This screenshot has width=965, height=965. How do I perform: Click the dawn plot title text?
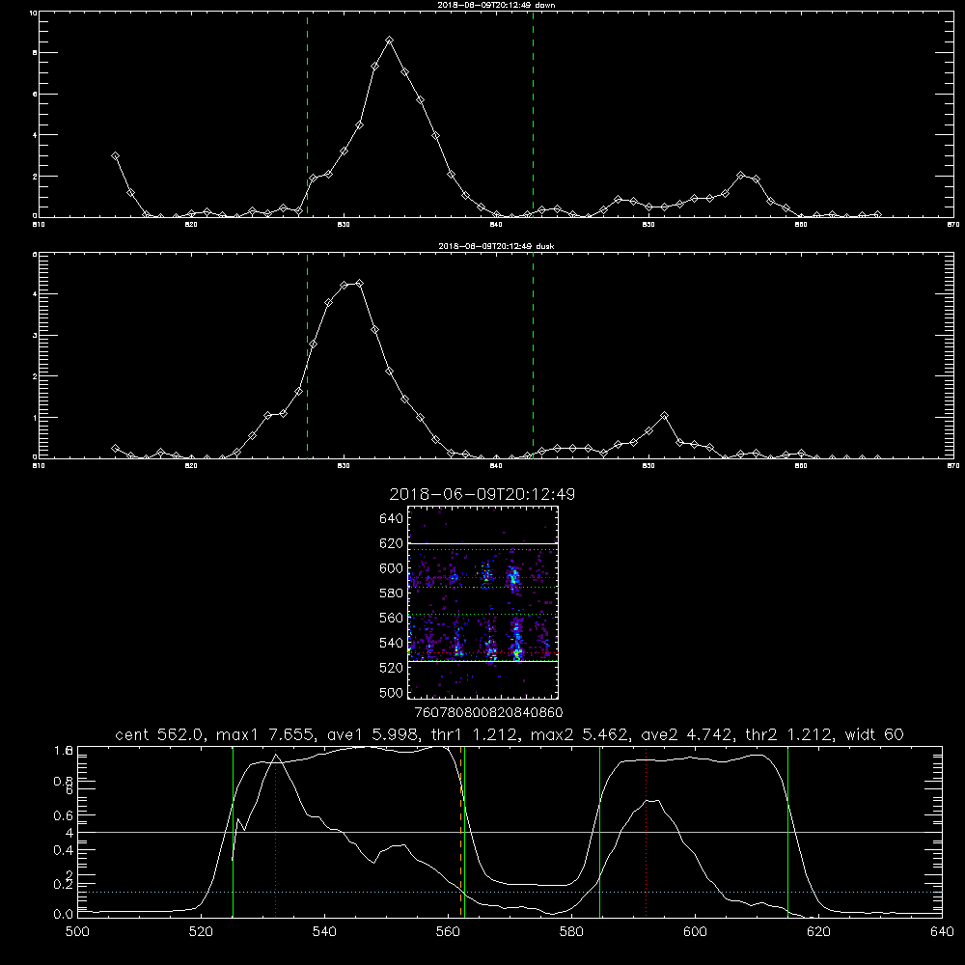(x=496, y=4)
